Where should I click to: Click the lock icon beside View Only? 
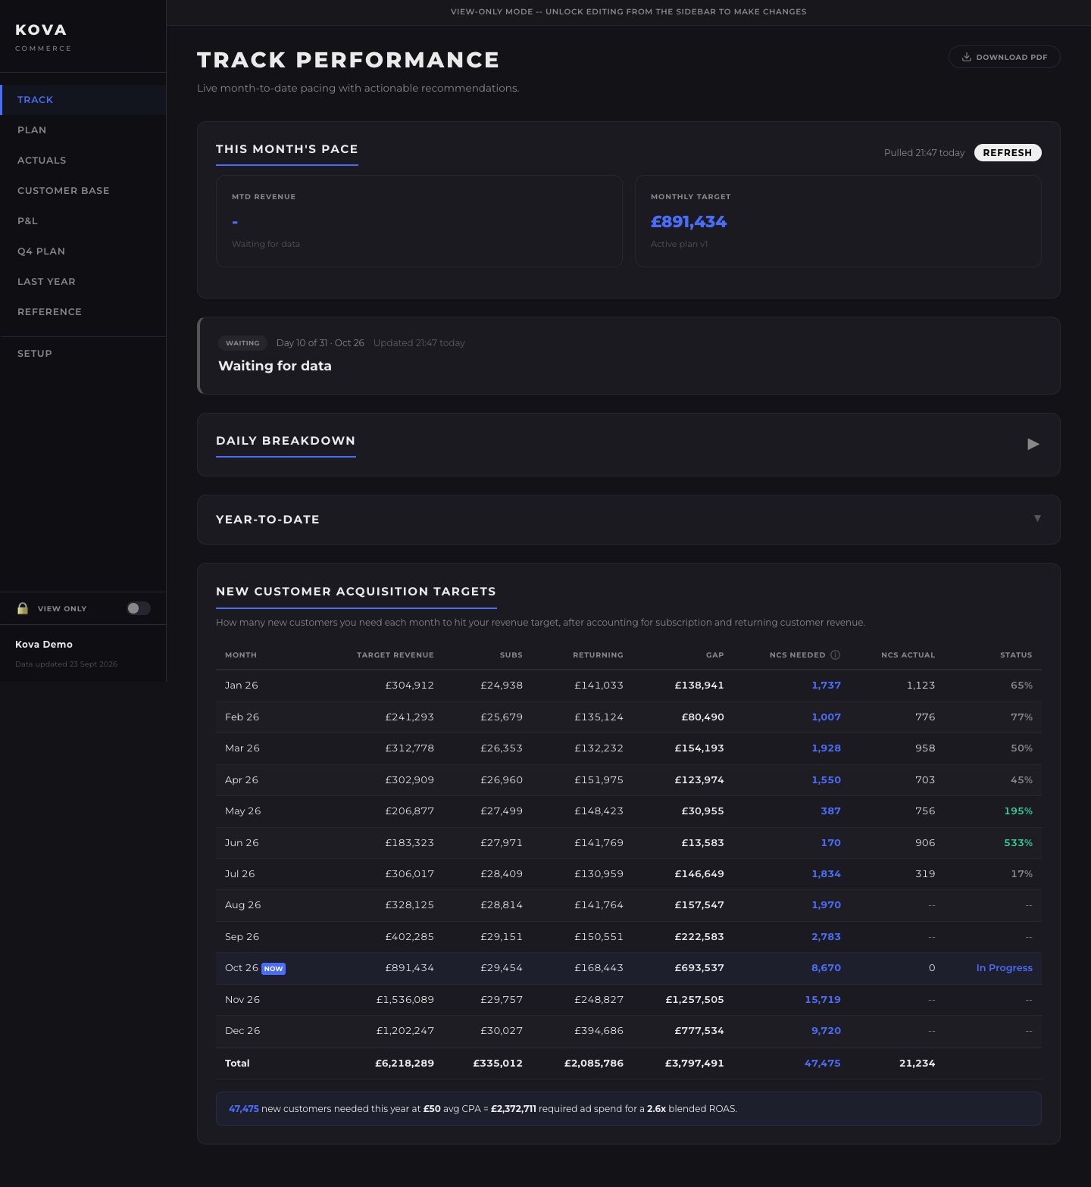point(23,608)
